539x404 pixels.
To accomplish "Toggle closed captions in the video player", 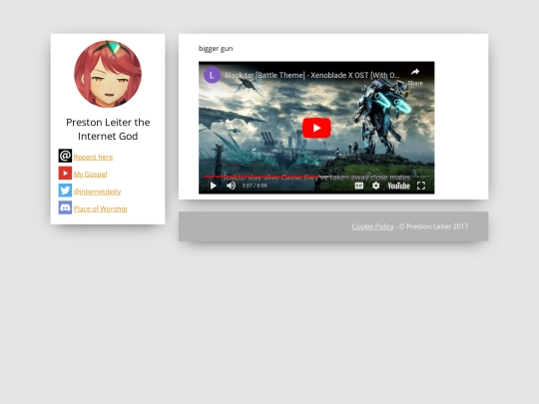I will [x=359, y=186].
